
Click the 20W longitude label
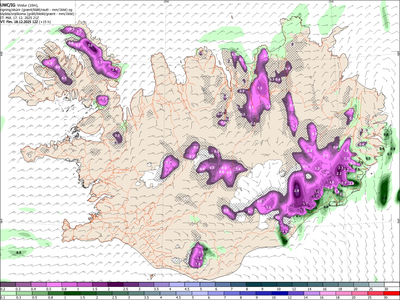[166, 2]
